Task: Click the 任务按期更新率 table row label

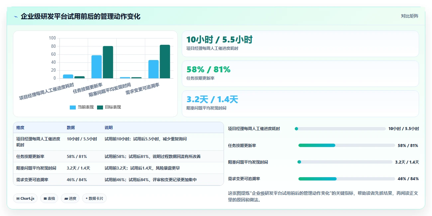Action: pyautogui.click(x=30, y=156)
